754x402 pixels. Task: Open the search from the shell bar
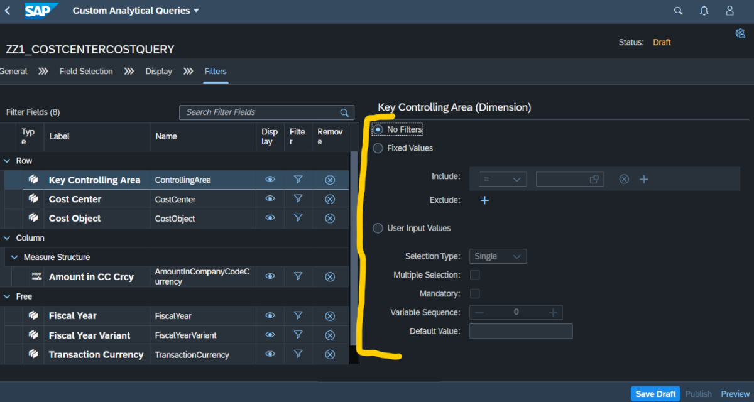click(x=677, y=11)
